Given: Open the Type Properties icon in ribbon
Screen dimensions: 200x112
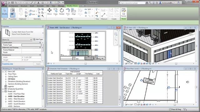Looking at the screenshot, I should coord(12,10).
